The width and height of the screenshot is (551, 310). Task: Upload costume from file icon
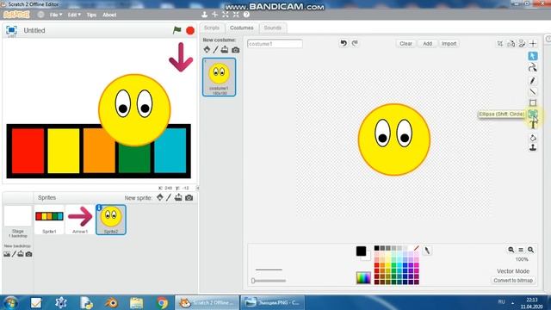click(x=225, y=50)
